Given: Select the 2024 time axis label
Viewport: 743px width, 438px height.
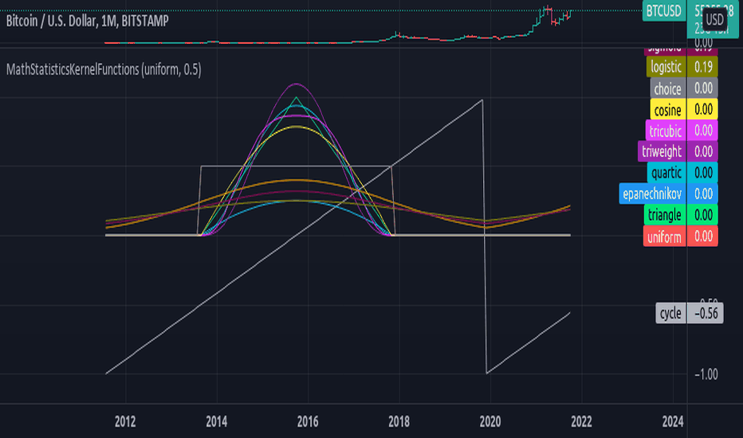Looking at the screenshot, I should (x=672, y=421).
